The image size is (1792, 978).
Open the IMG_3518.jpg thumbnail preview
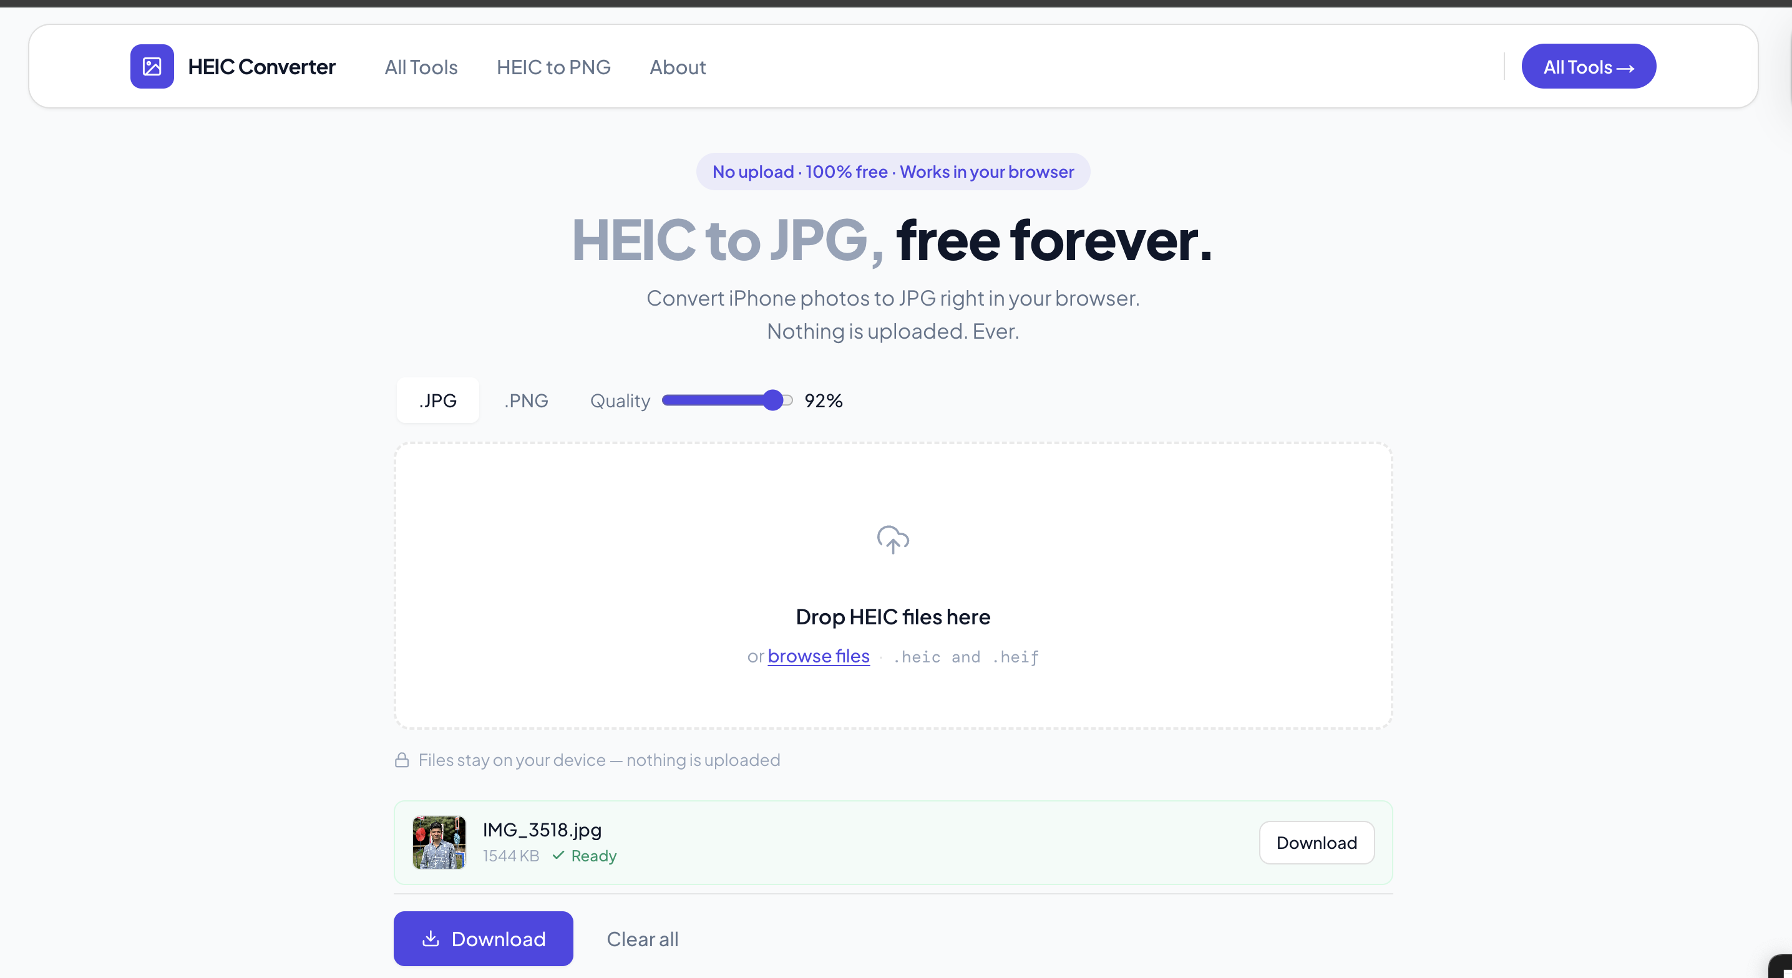coord(439,843)
